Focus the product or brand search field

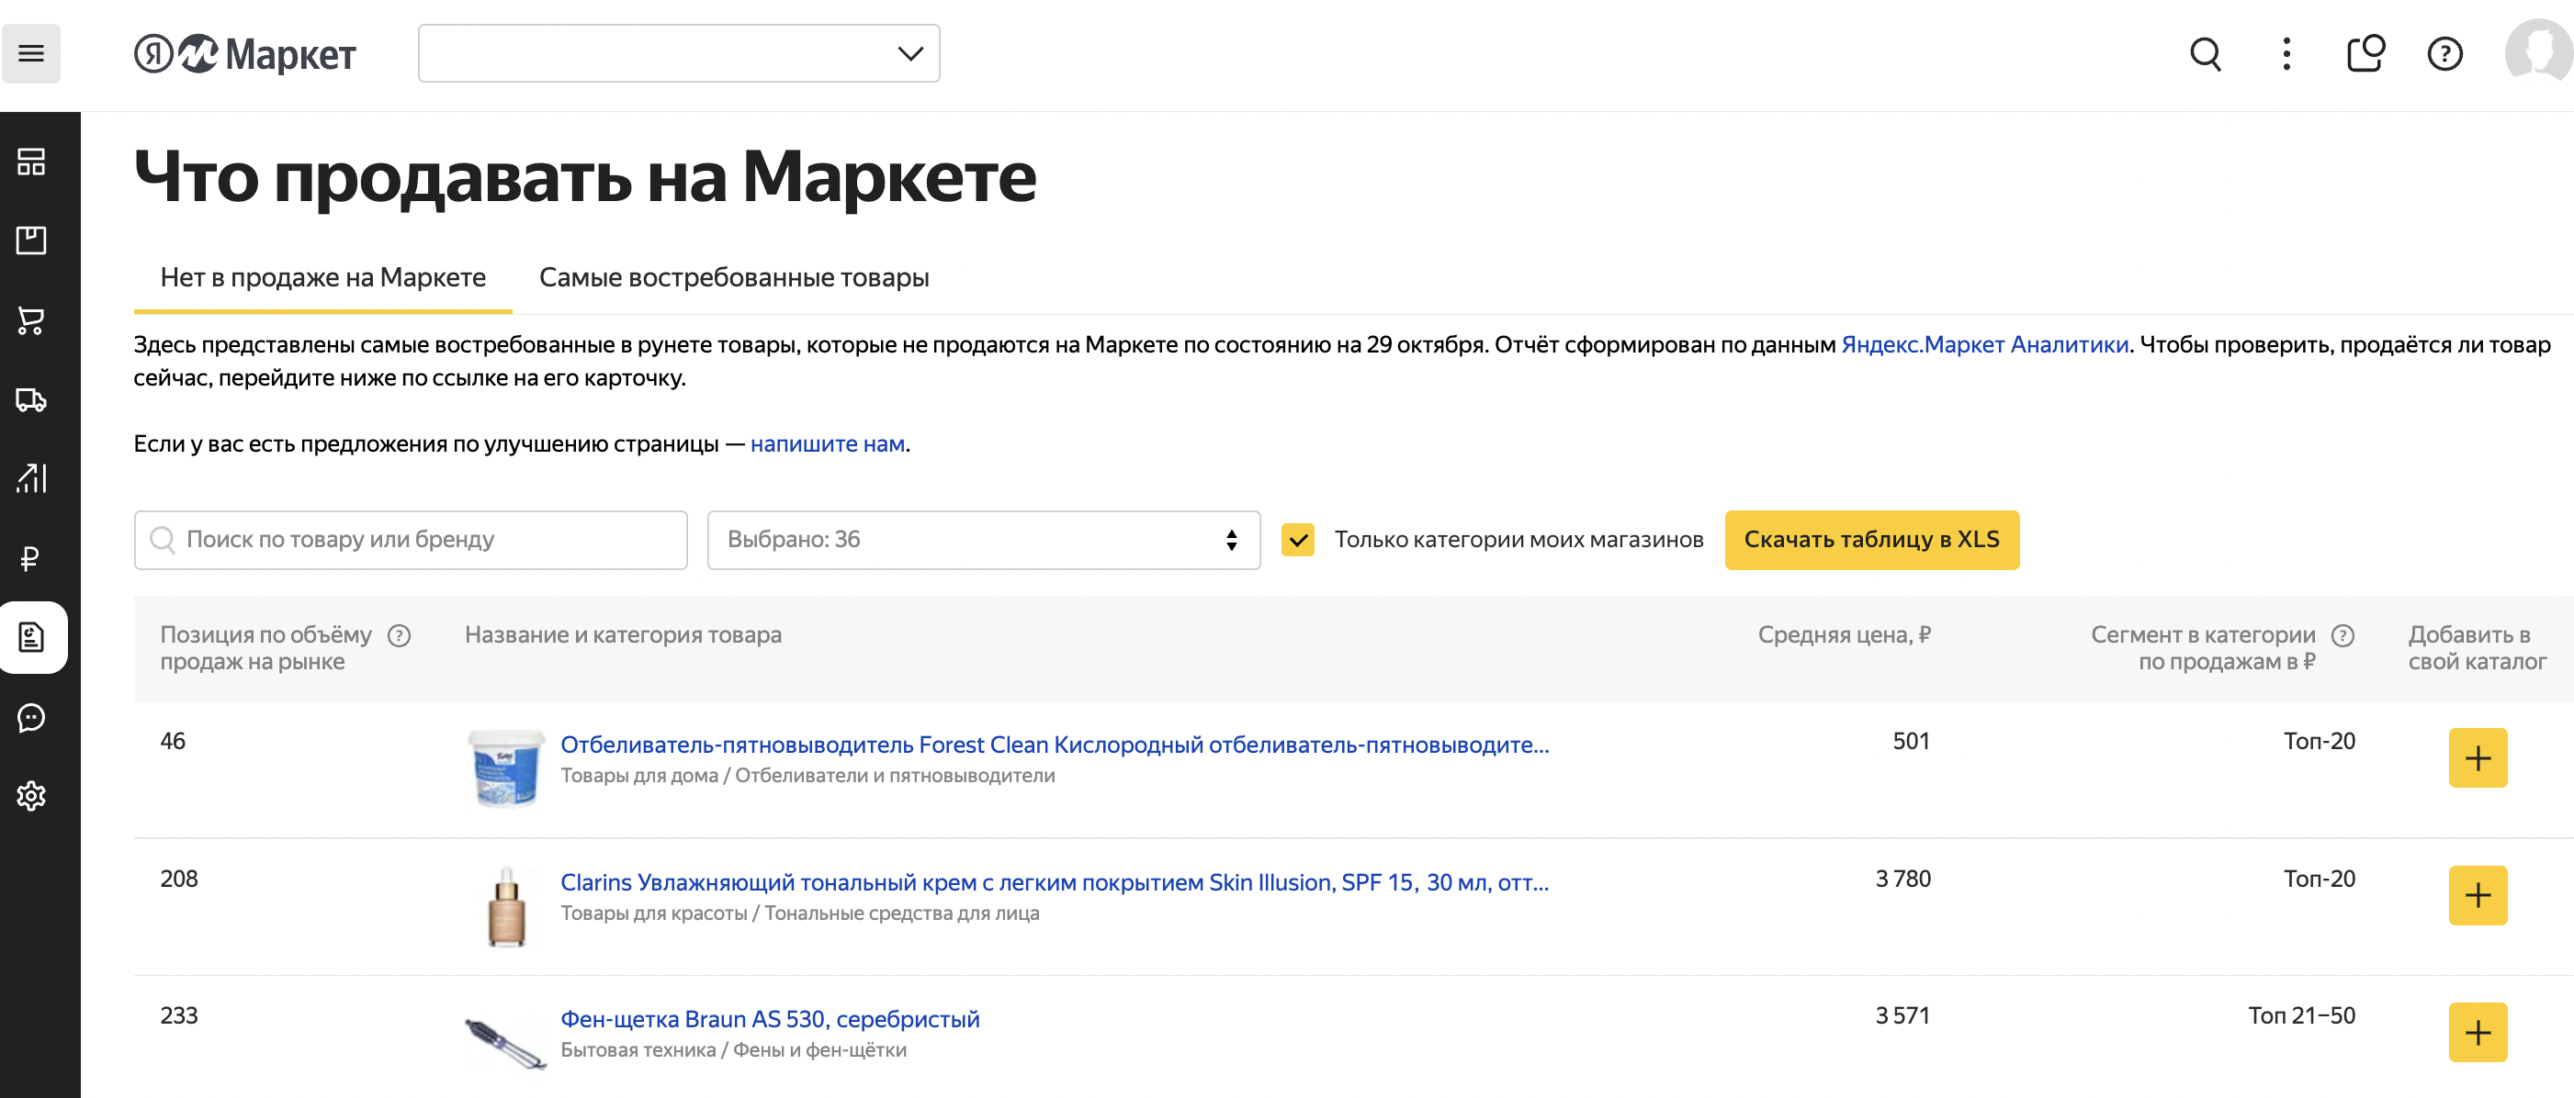411,540
